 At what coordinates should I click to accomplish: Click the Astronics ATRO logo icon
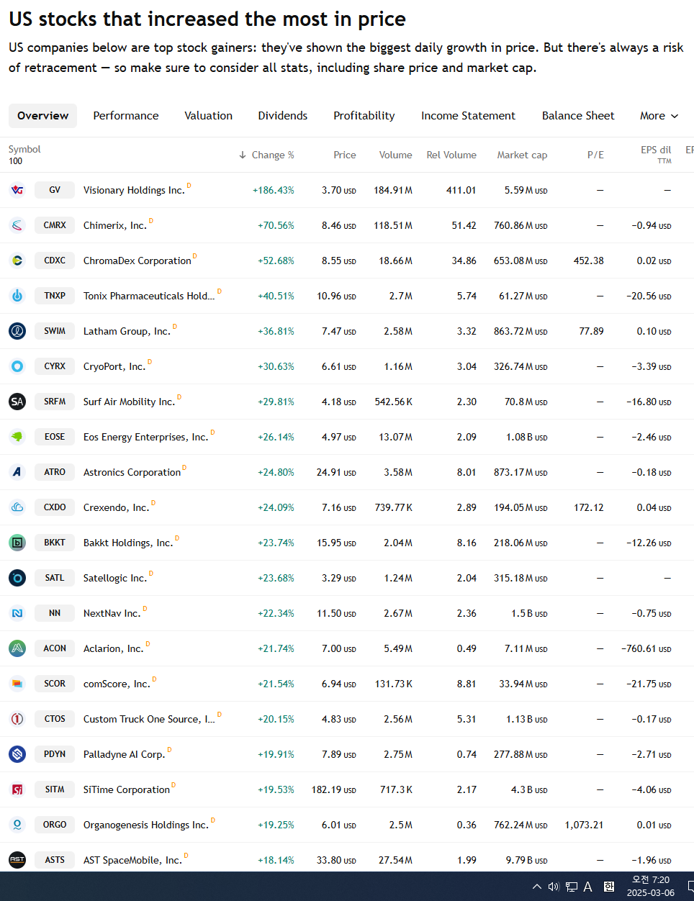[x=17, y=472]
